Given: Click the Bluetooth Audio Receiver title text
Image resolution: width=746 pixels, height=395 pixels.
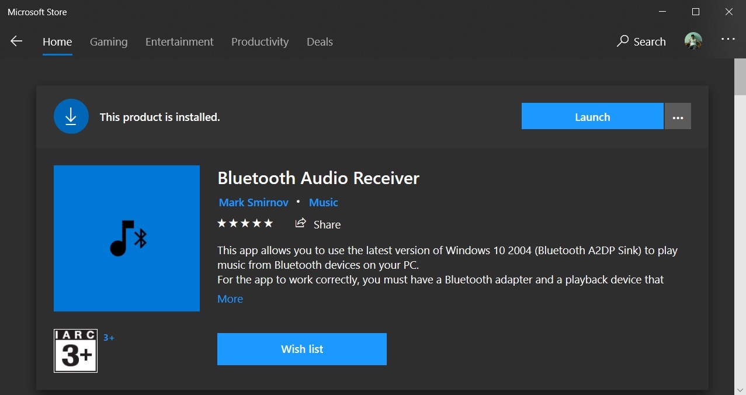Looking at the screenshot, I should coord(318,178).
